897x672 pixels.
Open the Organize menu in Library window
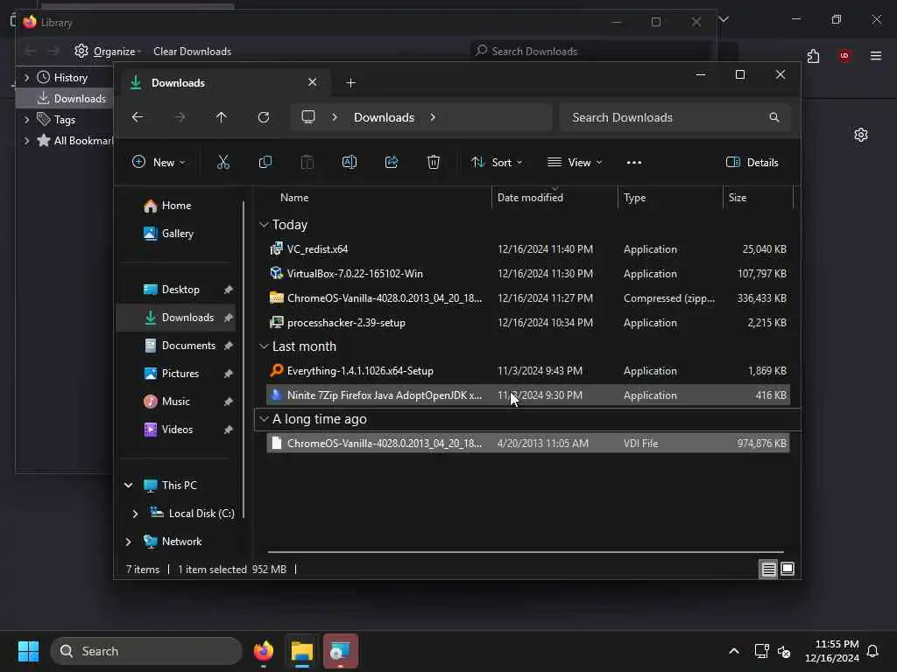[x=108, y=52]
